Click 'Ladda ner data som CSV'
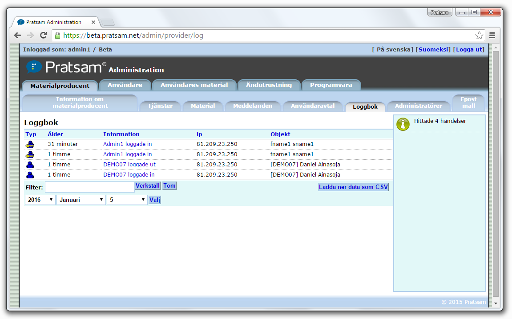The image size is (512, 319). coord(353,187)
